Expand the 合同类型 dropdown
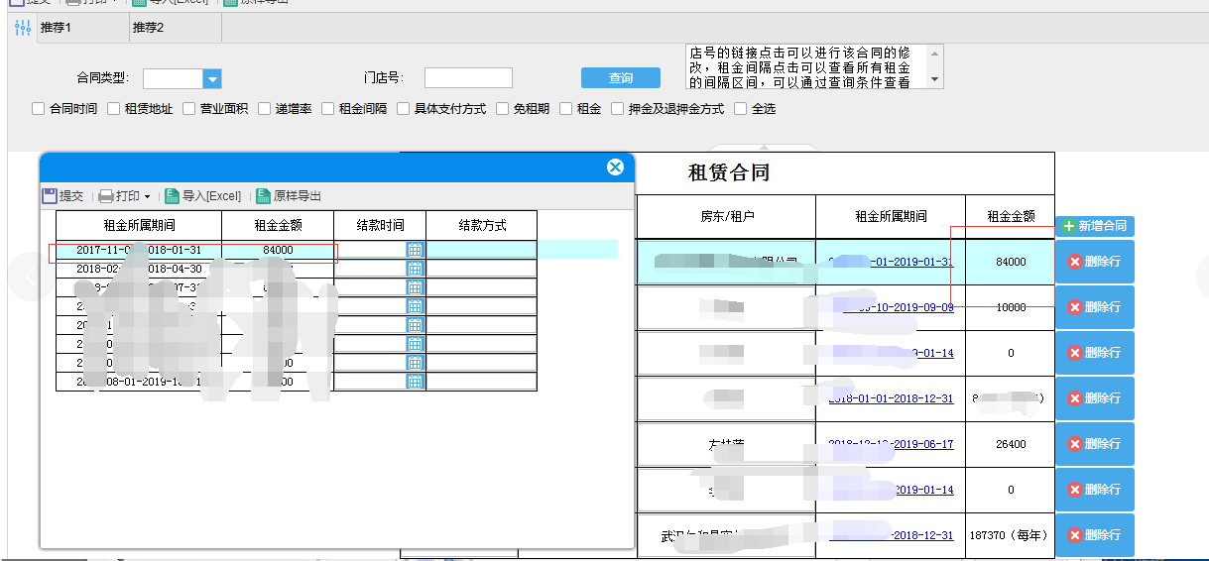Screen dimensions: 1209x561 click(x=211, y=78)
